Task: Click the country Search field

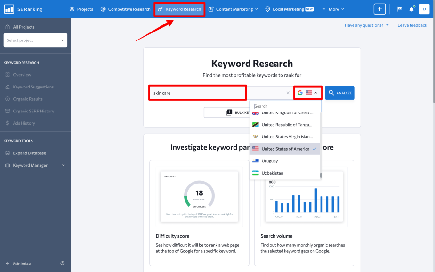Action: point(285,106)
